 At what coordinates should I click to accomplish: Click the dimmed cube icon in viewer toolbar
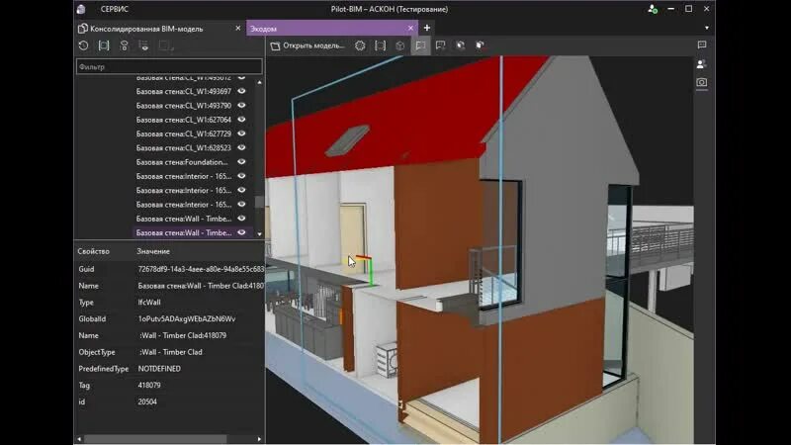(x=400, y=45)
